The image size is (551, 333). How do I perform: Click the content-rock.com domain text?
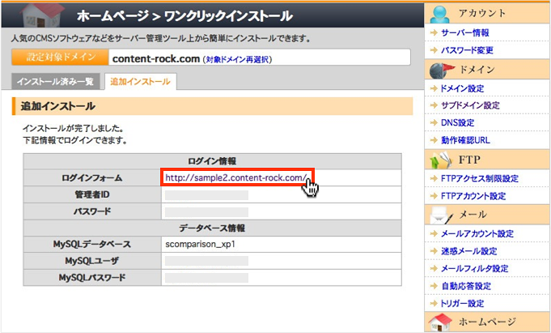156,58
